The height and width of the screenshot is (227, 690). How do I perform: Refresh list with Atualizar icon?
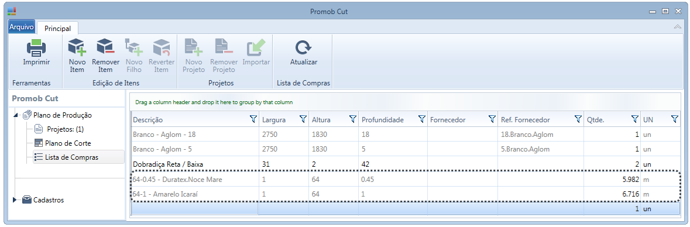[x=303, y=47]
